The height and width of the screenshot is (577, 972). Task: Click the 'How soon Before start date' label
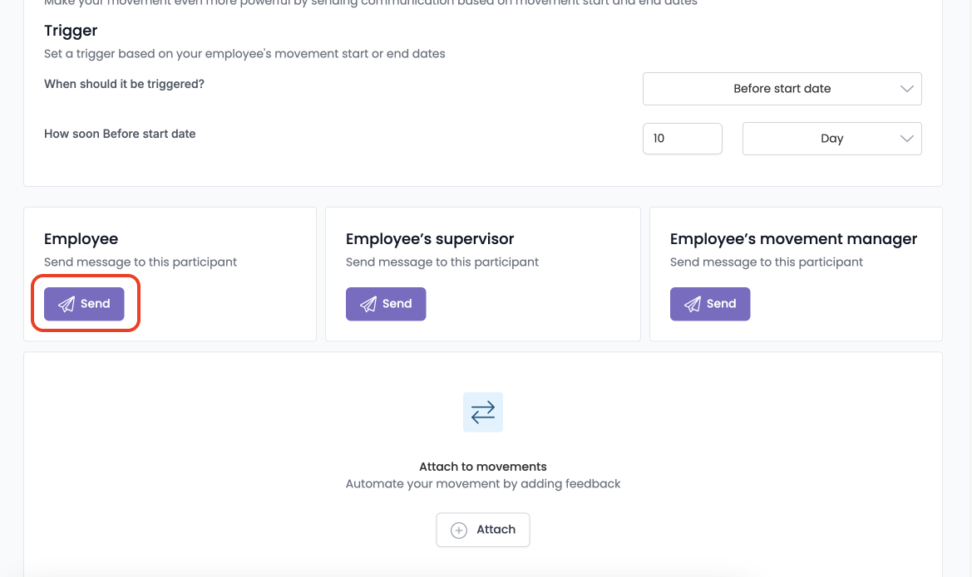[120, 134]
